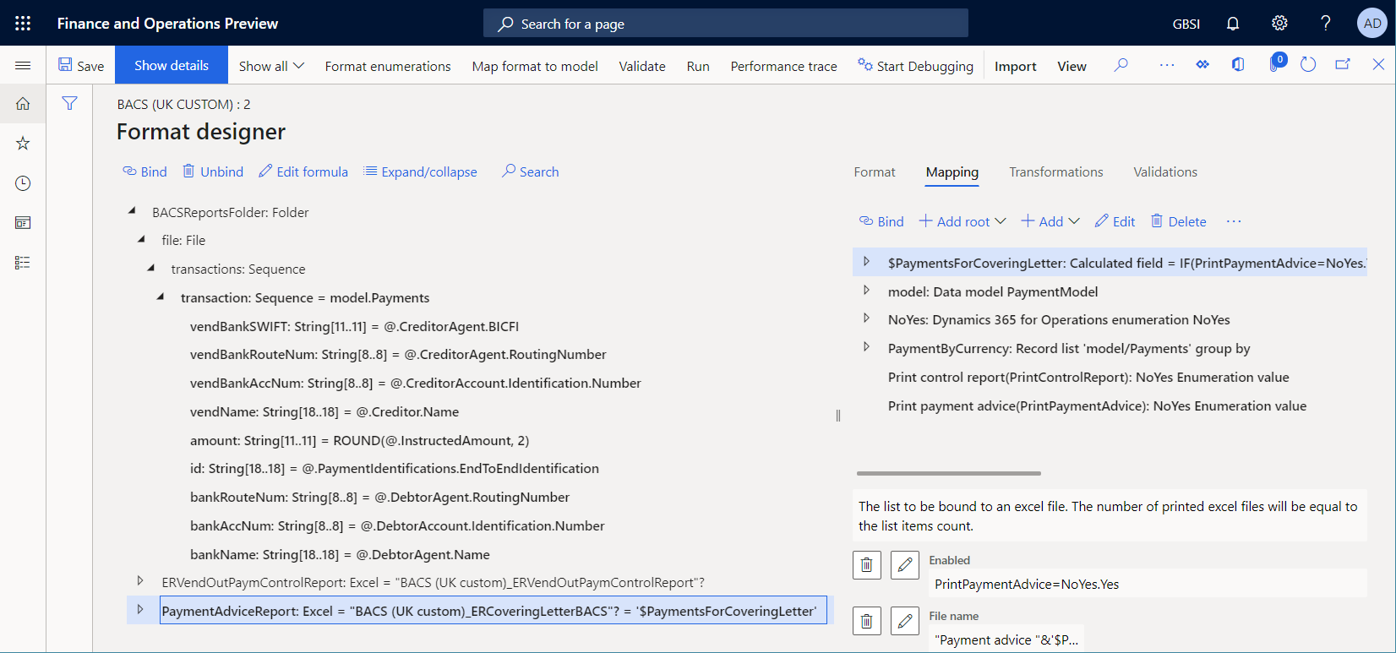
Task: Open the Add dropdown in mapping pane
Action: pyautogui.click(x=1050, y=221)
